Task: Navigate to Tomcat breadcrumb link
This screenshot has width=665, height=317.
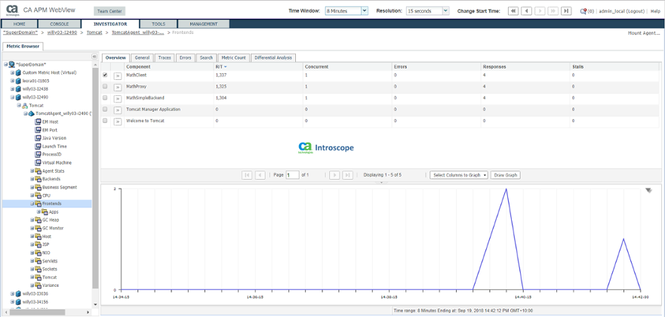Action: [x=94, y=32]
